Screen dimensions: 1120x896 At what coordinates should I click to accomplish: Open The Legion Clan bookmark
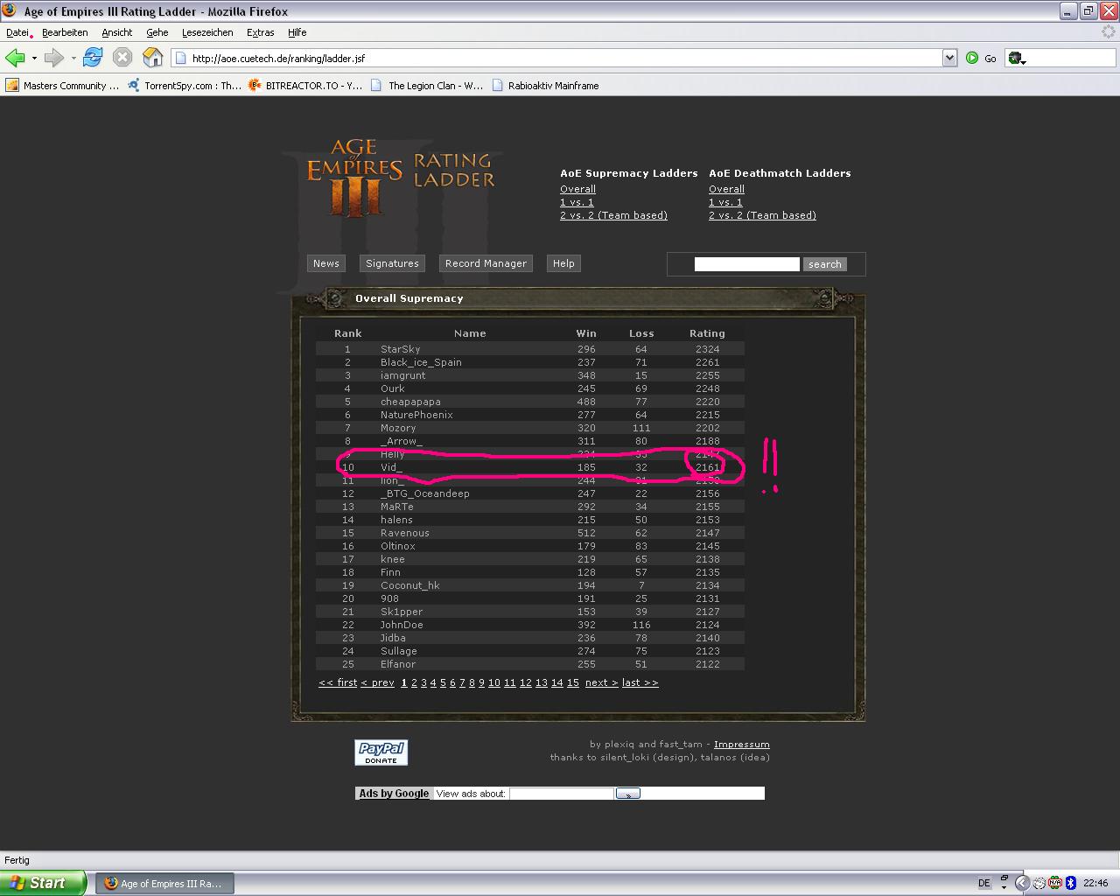pos(427,86)
